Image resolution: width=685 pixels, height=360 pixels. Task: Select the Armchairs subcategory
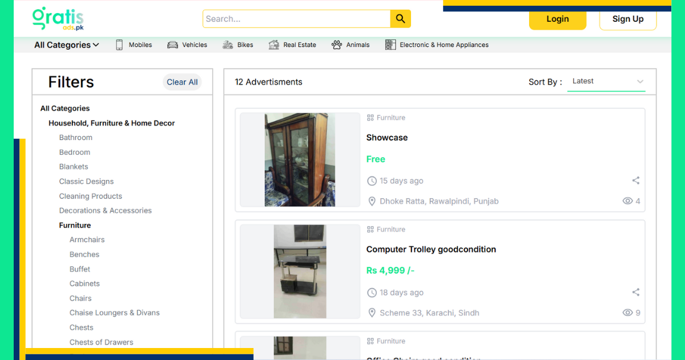pyautogui.click(x=87, y=240)
